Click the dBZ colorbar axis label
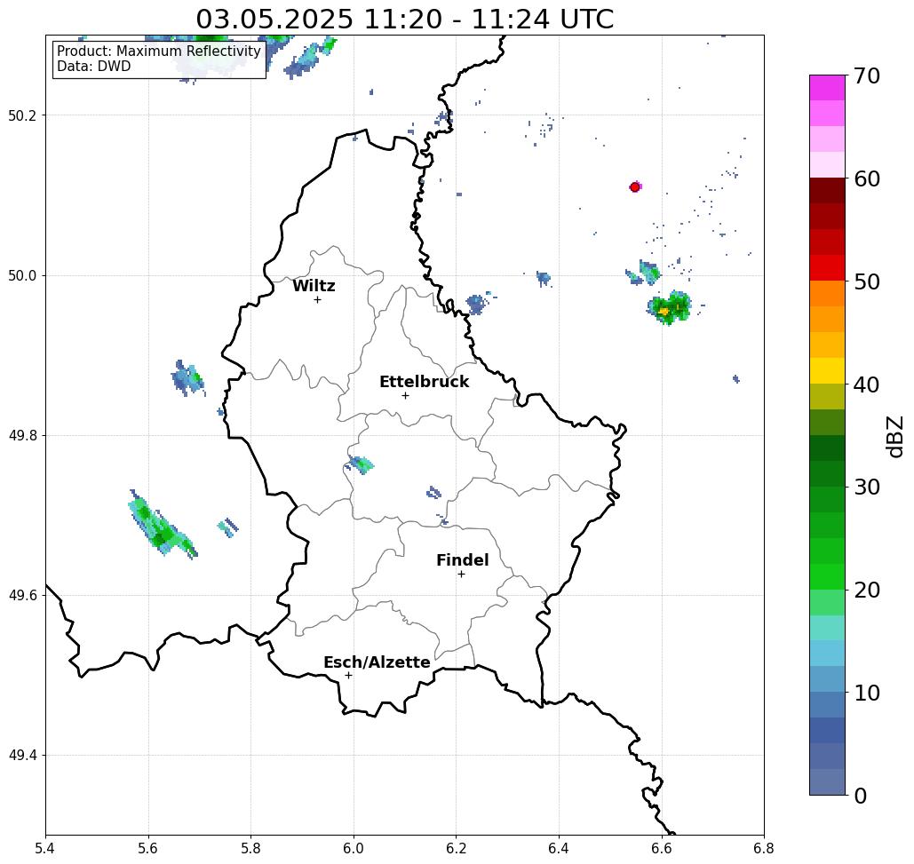The image size is (914, 864). pyautogui.click(x=894, y=436)
